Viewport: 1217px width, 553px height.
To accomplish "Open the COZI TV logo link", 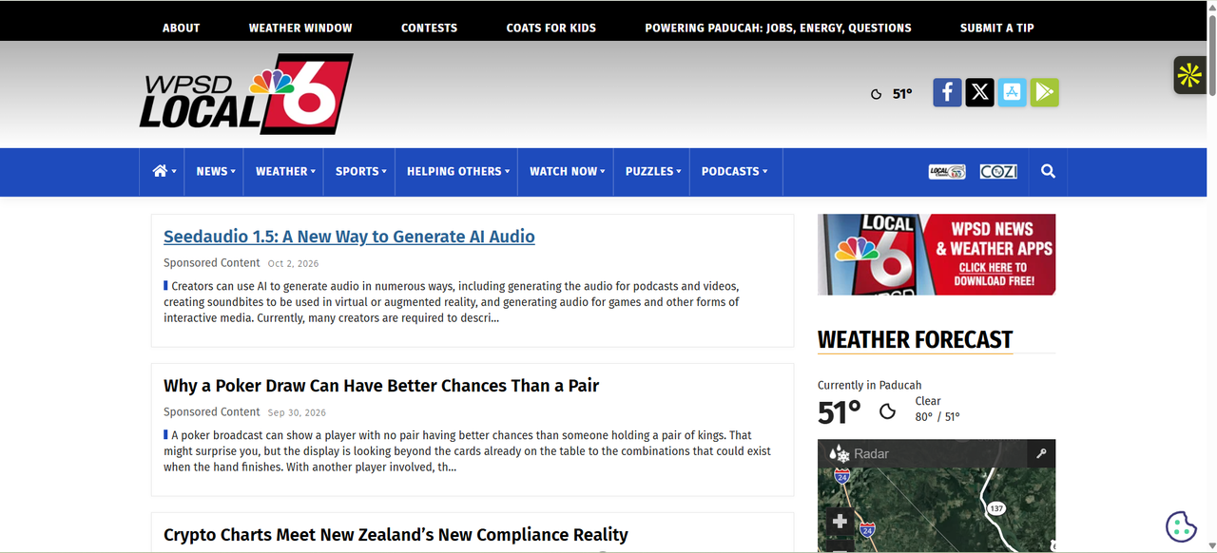I will 998,172.
